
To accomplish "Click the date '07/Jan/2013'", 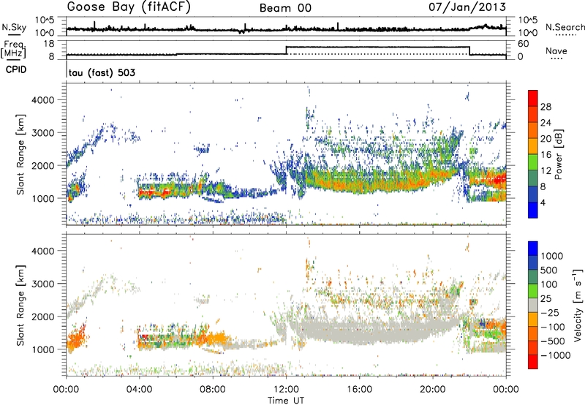I will click(x=467, y=7).
